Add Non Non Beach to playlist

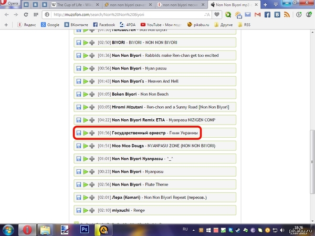[x=92, y=94]
